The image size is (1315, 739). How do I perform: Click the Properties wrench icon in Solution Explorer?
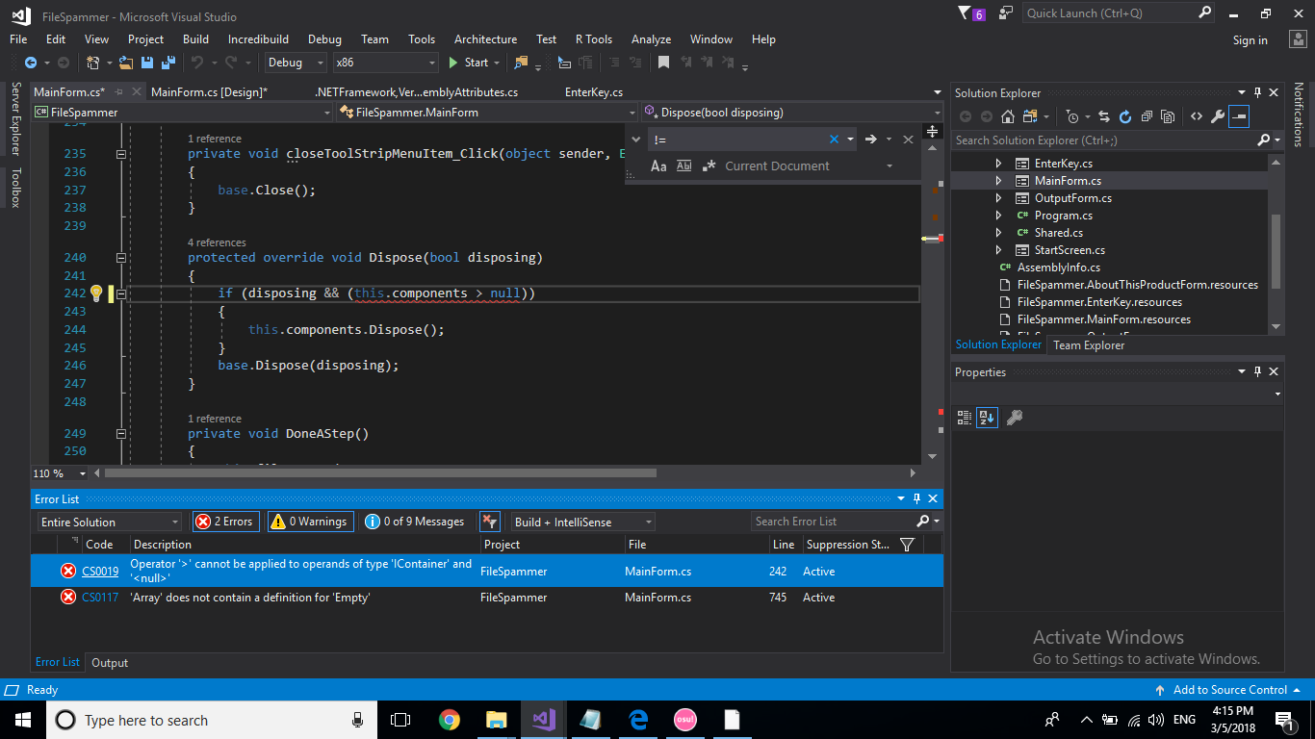1218,116
